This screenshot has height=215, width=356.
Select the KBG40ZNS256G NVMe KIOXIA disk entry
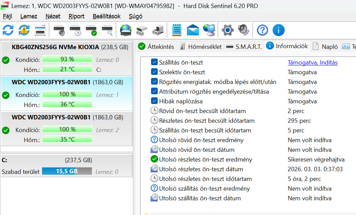click(x=67, y=58)
